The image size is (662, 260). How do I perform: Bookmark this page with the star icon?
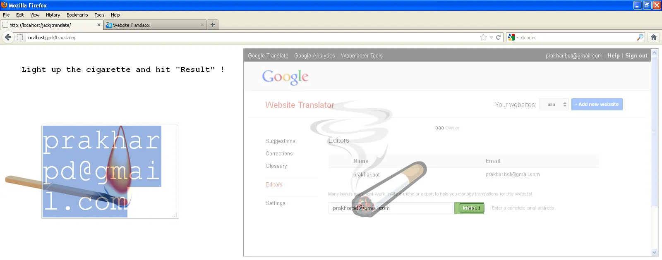[483, 37]
